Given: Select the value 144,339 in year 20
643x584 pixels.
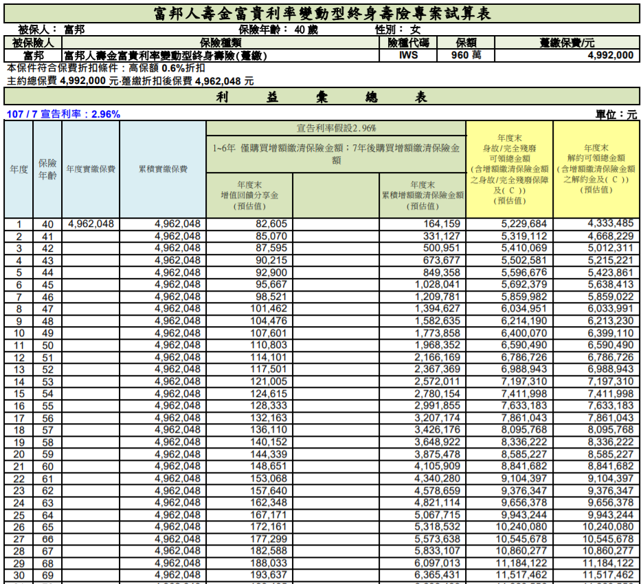Looking at the screenshot, I should [269, 454].
